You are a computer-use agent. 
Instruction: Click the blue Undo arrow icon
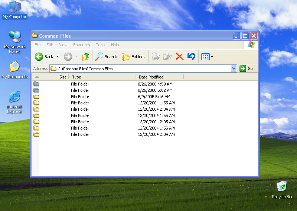[191, 57]
